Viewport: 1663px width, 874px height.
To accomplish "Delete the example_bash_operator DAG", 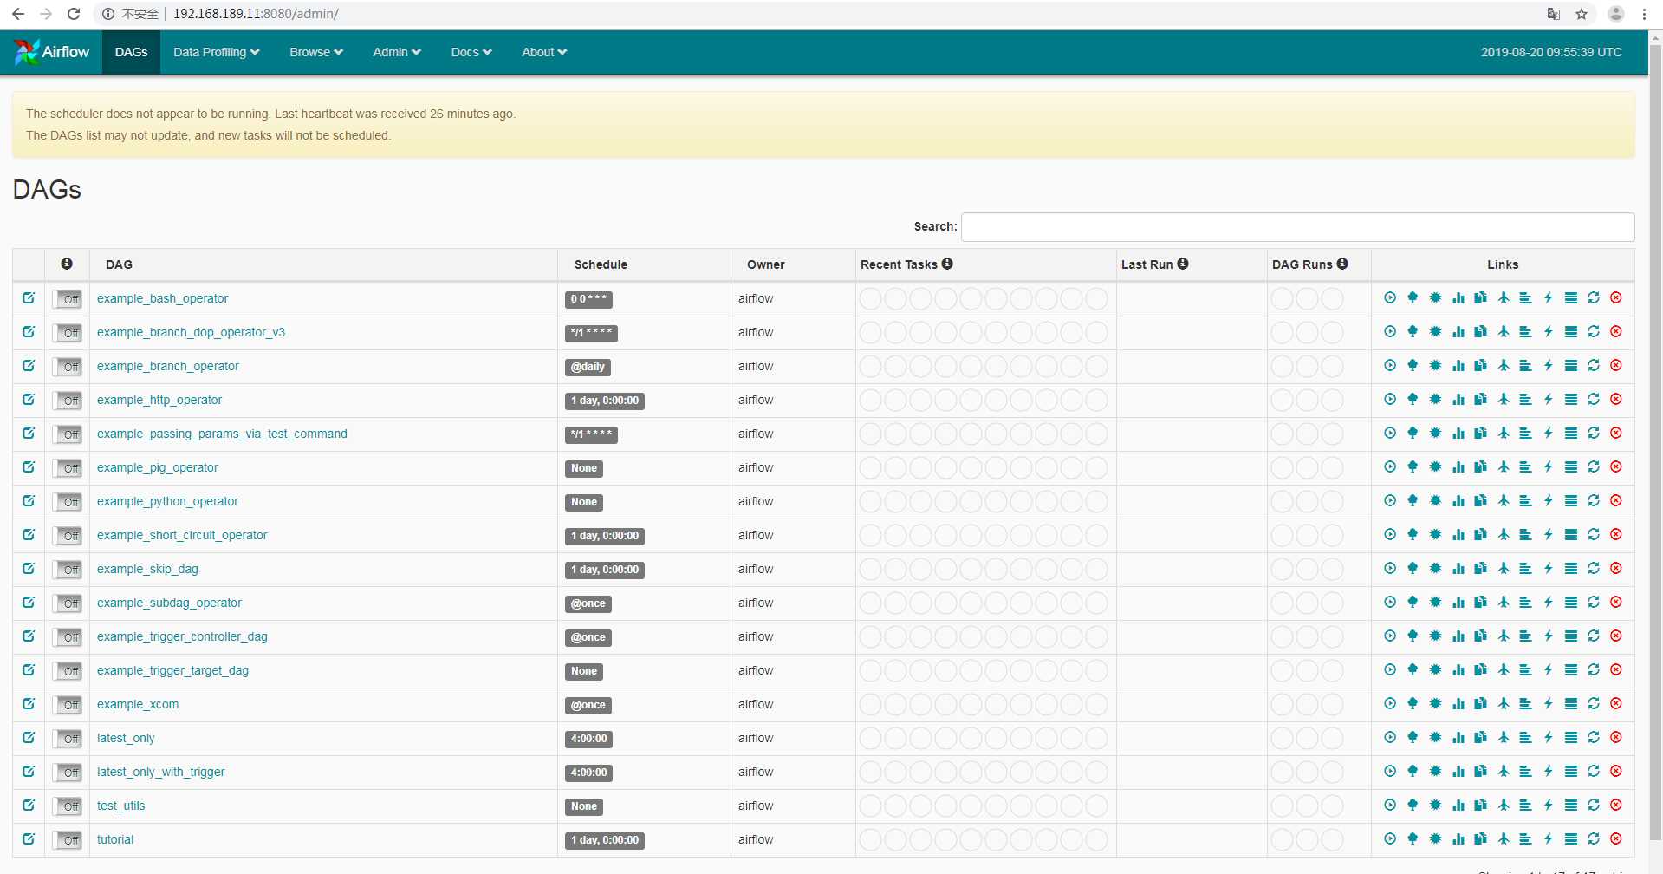I will tap(1615, 297).
